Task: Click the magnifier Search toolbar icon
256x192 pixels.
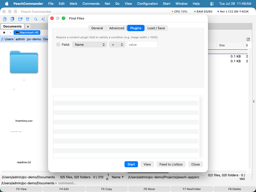Action: (35, 19)
